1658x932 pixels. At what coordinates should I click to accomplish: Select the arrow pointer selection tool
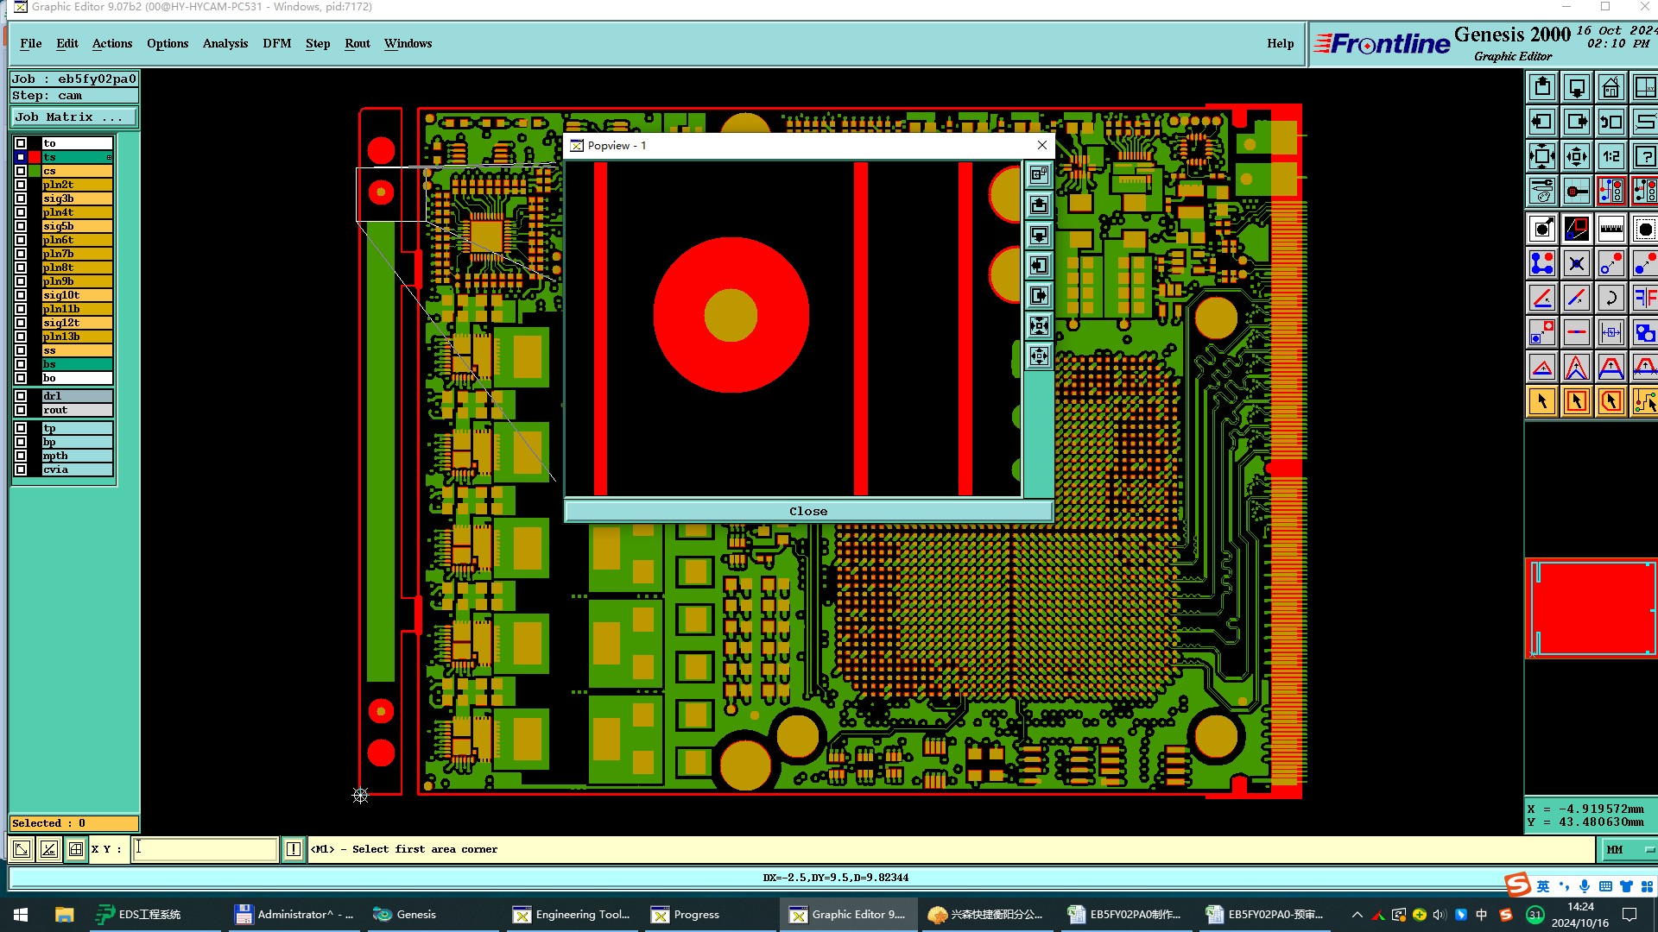1542,401
